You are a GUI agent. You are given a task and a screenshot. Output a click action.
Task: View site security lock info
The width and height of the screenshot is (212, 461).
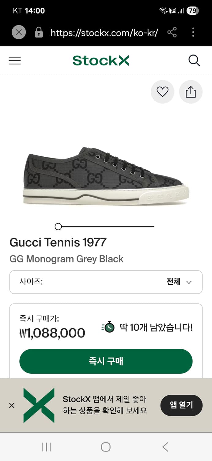pyautogui.click(x=39, y=32)
